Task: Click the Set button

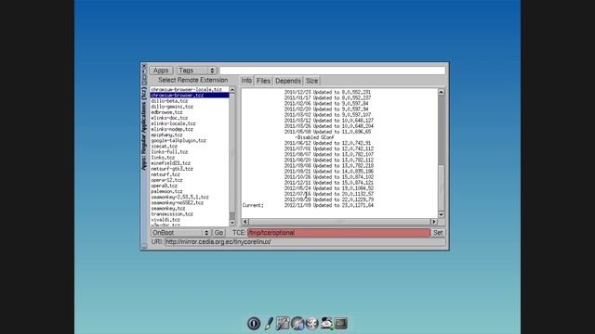Action: (x=438, y=233)
